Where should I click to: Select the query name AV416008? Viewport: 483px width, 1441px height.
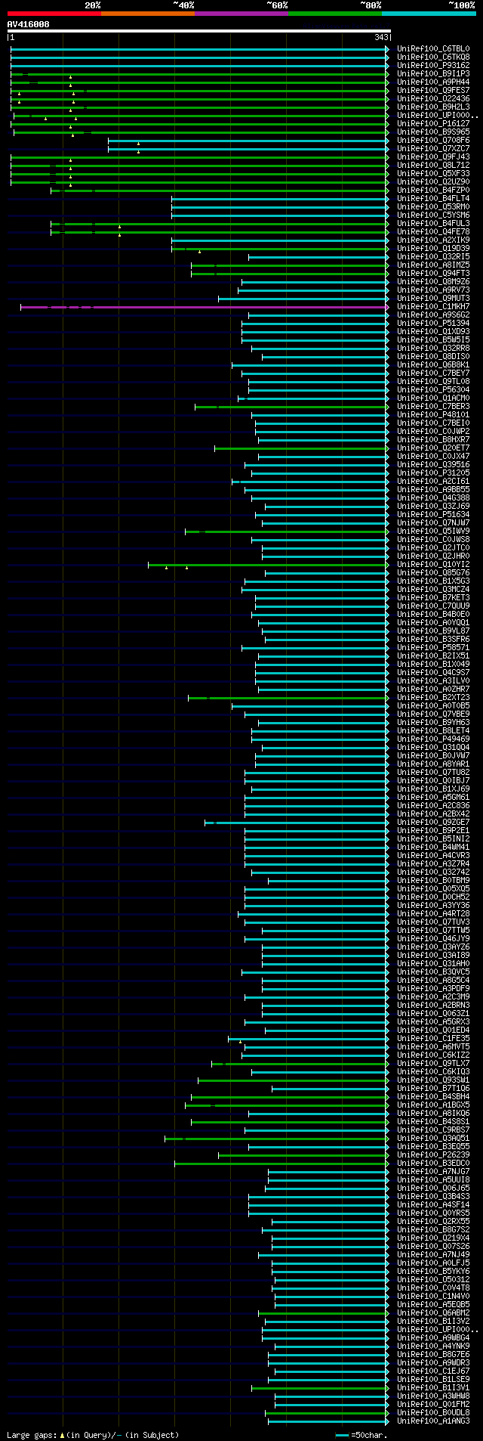[28, 24]
